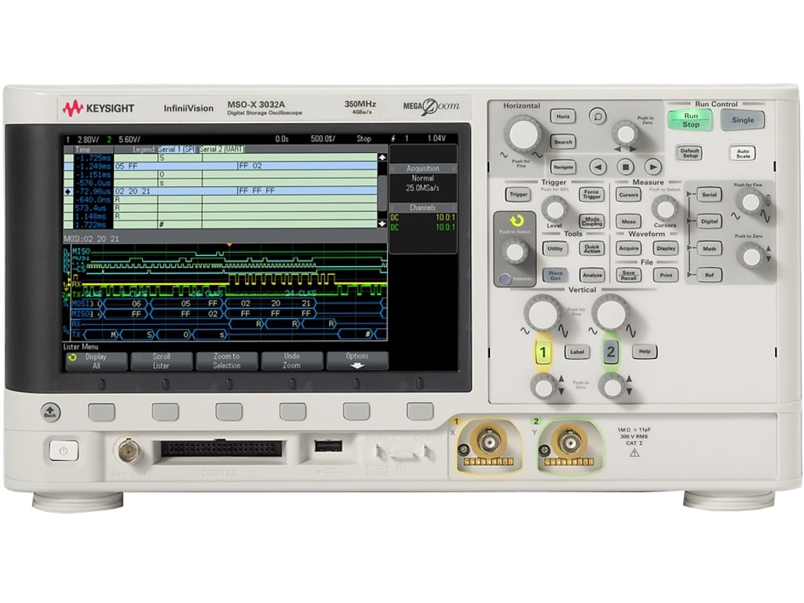Viewport: 804px width, 603px height.
Task: Click the Lister vertical scrollbar
Action: [382, 191]
